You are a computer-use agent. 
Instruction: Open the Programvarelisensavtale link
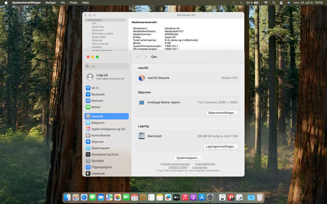[175, 164]
